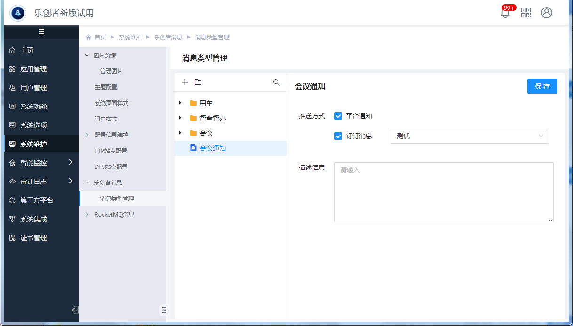
Task: Collapse the 图片资源 submenu section
Action: pos(87,55)
